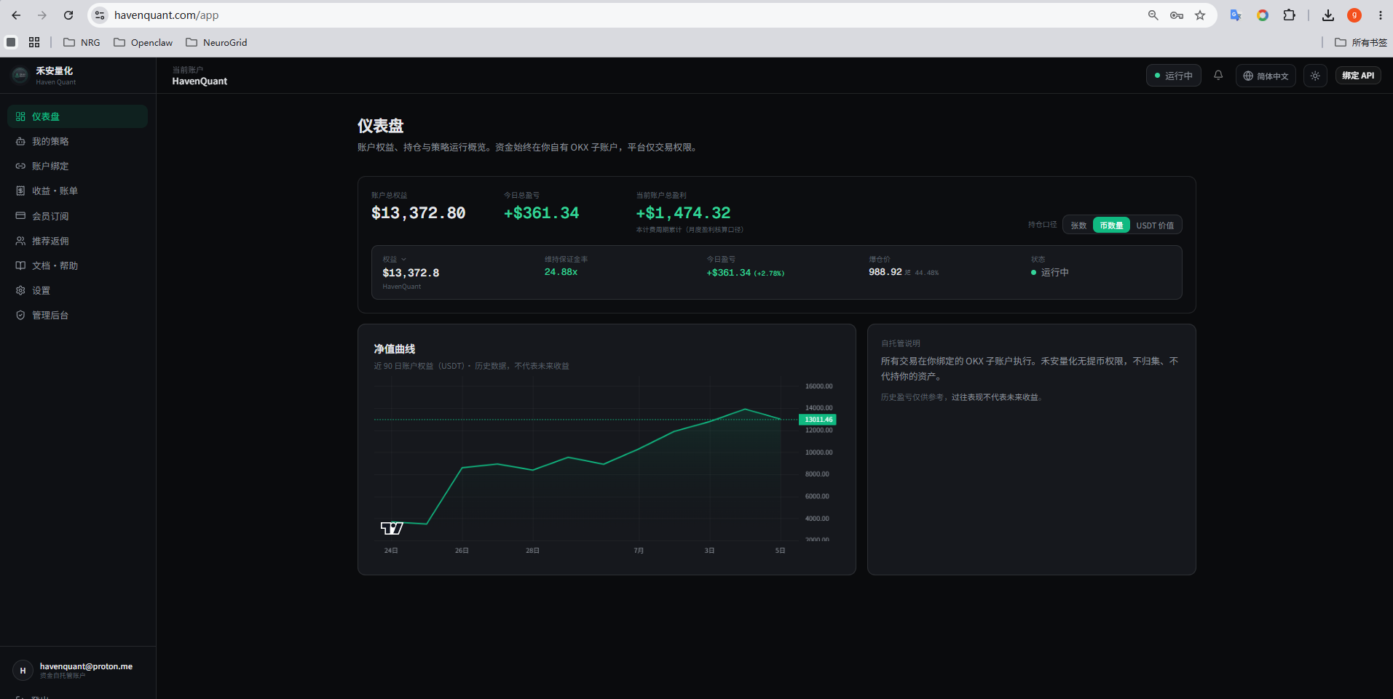
Task: Click the tab groups square icon in bookmarks bar
Action: [x=11, y=42]
